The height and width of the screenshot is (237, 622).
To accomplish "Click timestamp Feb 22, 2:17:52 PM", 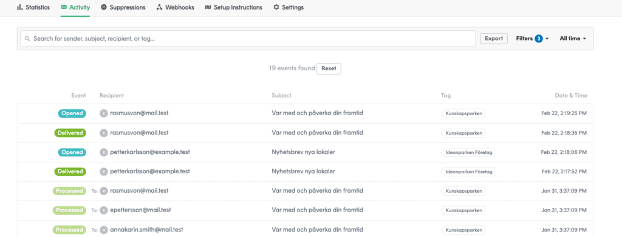I will click(564, 172).
